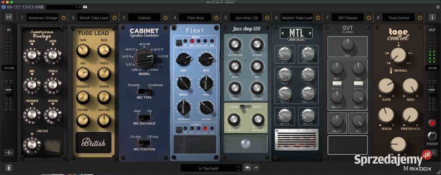Switch the Cabinet MIC DISTANCE switch

(144, 117)
